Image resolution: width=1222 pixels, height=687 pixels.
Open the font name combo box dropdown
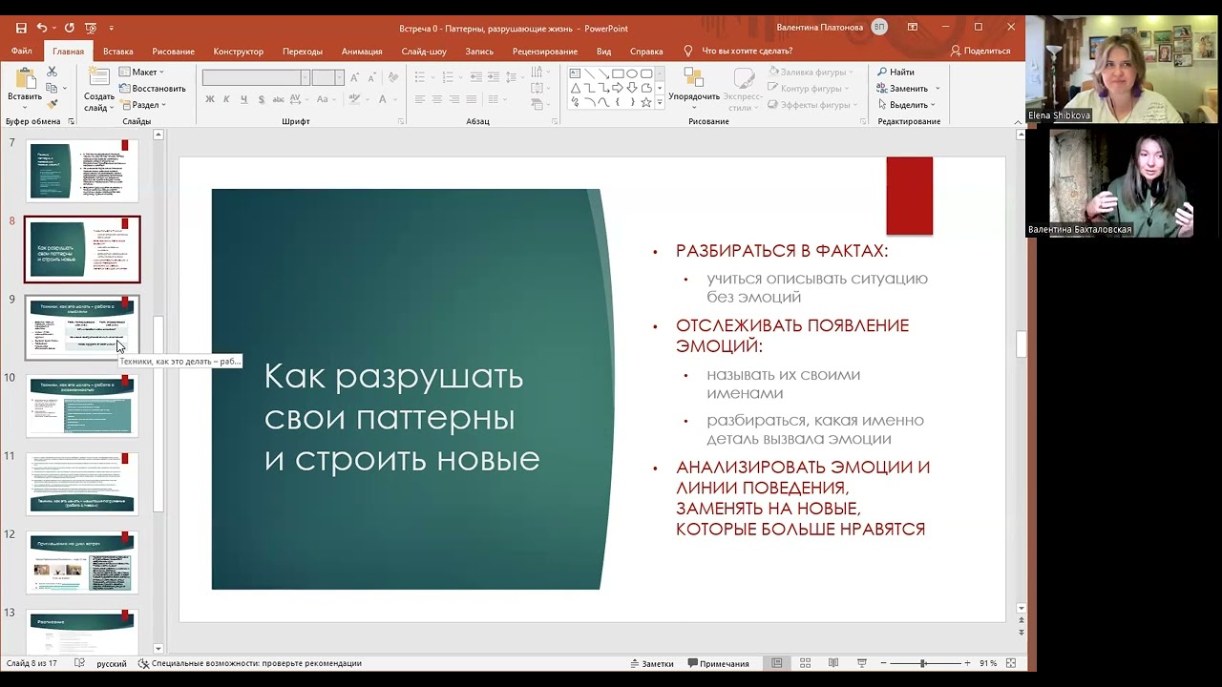click(305, 78)
